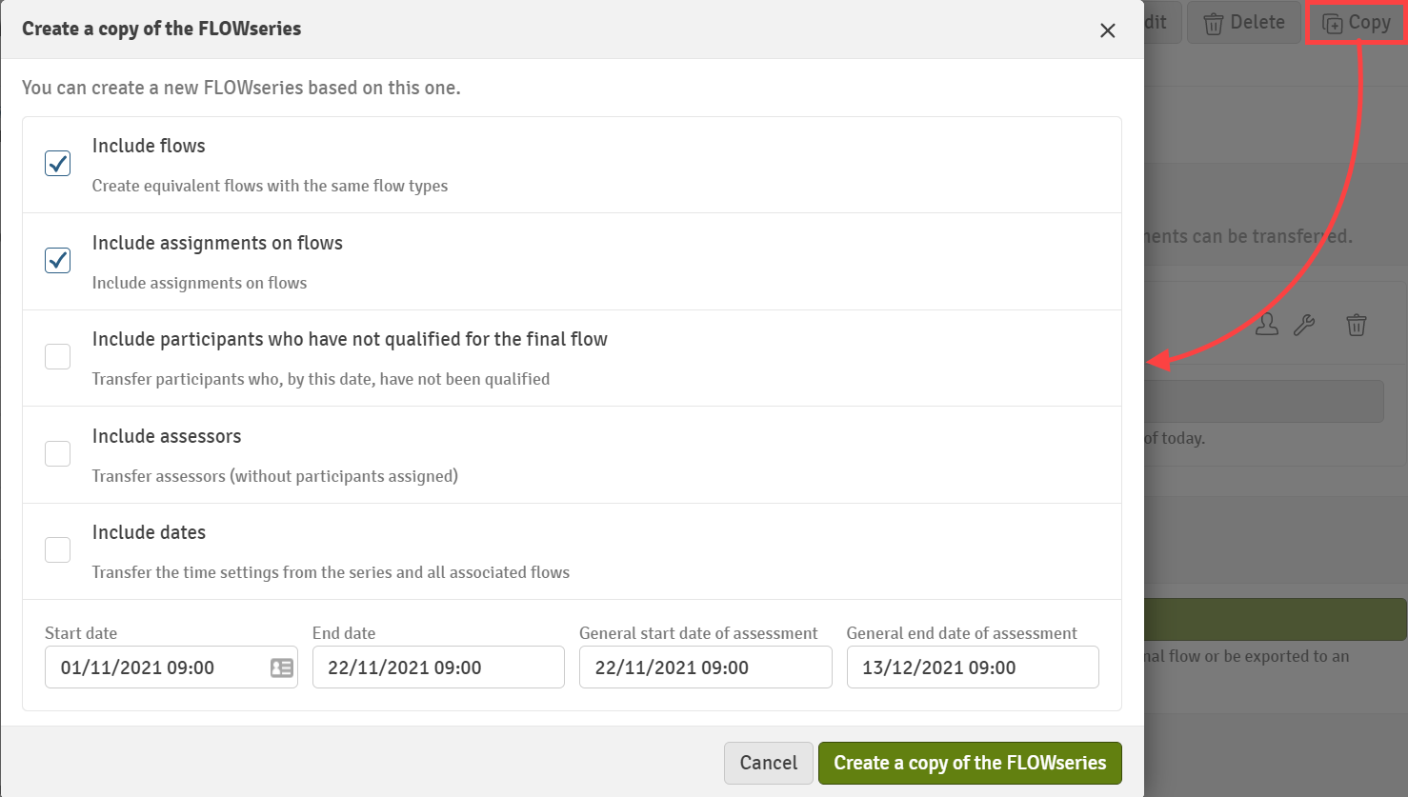Click the 'Start date' label
This screenshot has height=797, width=1408.
tap(81, 633)
